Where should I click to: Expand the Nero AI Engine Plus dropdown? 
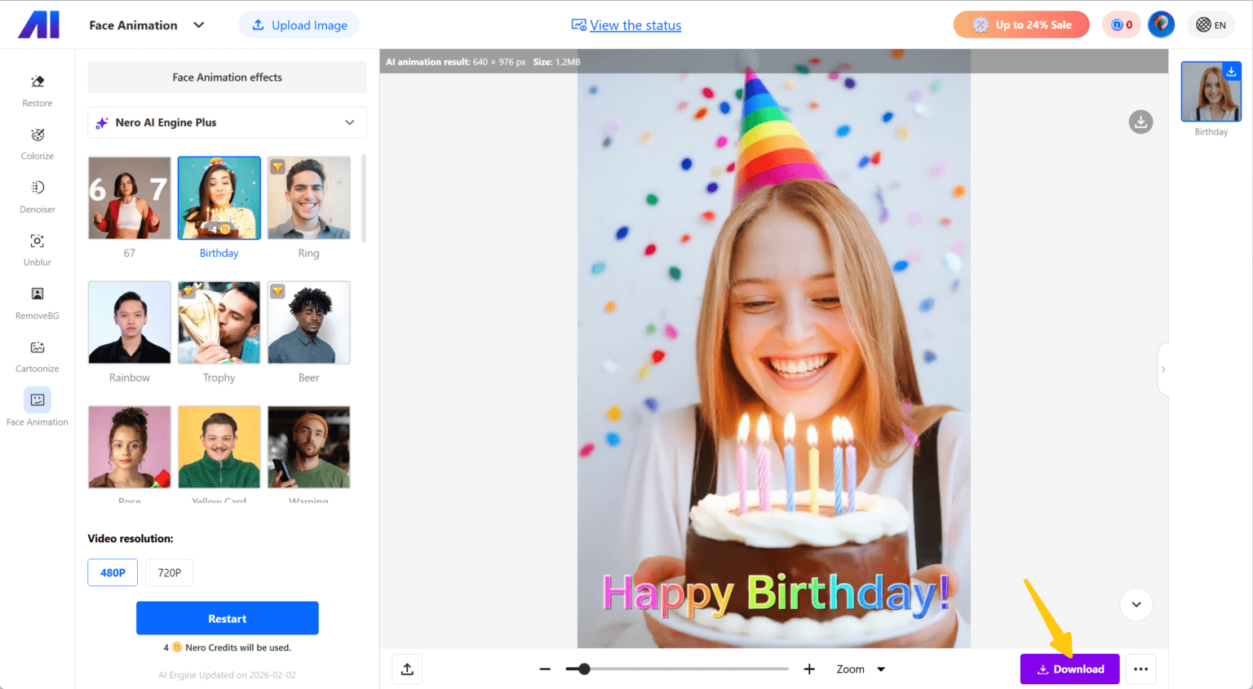(227, 122)
